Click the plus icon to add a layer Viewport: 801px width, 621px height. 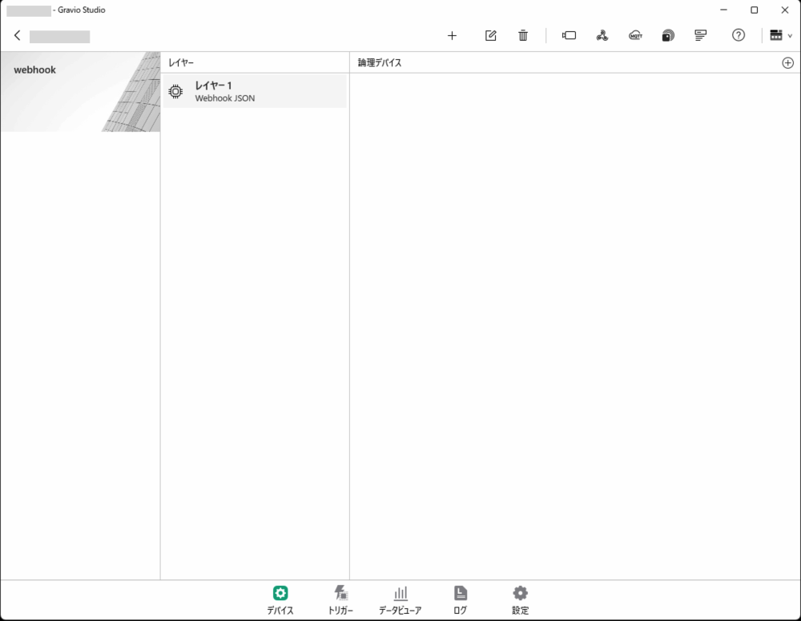point(452,35)
